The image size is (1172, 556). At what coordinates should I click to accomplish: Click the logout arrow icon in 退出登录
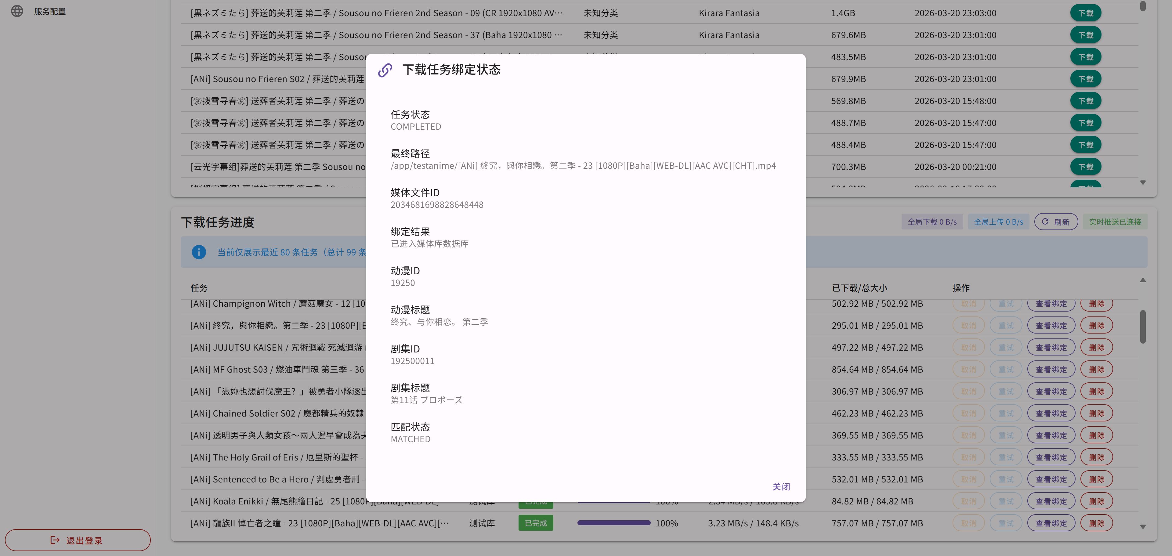pyautogui.click(x=55, y=540)
